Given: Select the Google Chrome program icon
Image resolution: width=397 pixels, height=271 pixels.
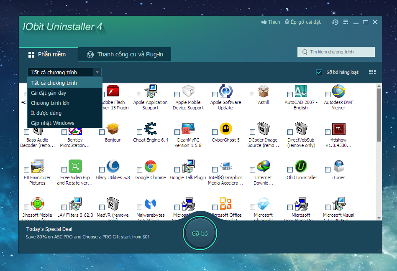Looking at the screenshot, I should pyautogui.click(x=151, y=166).
